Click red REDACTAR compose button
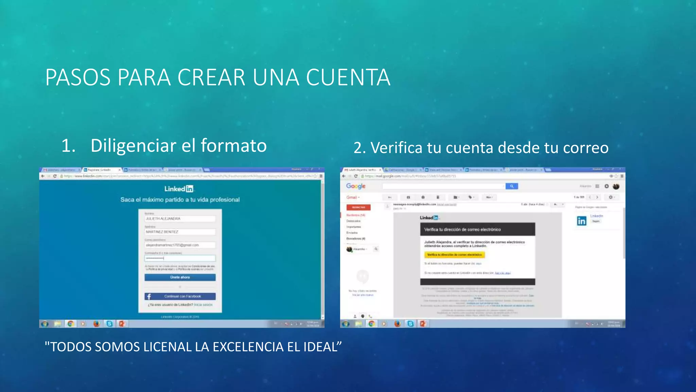696x392 pixels. pyautogui.click(x=359, y=207)
